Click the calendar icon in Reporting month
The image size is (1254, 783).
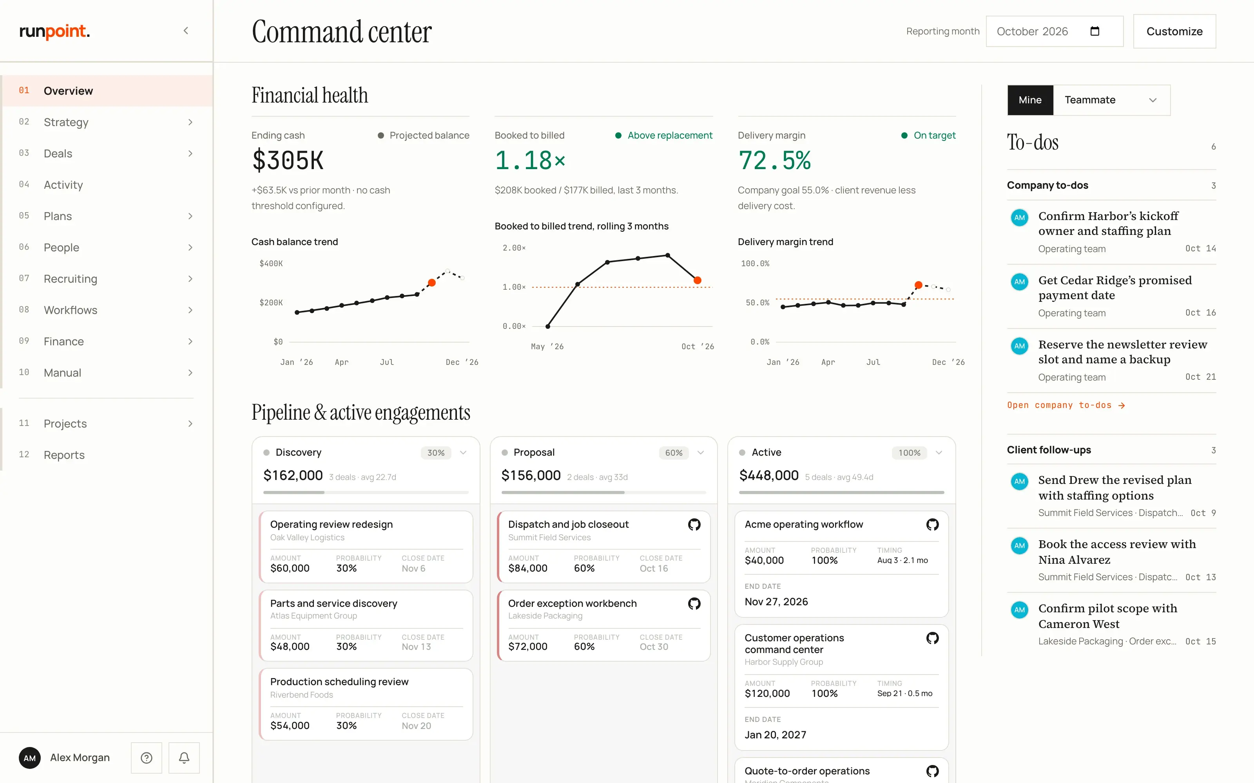point(1095,31)
